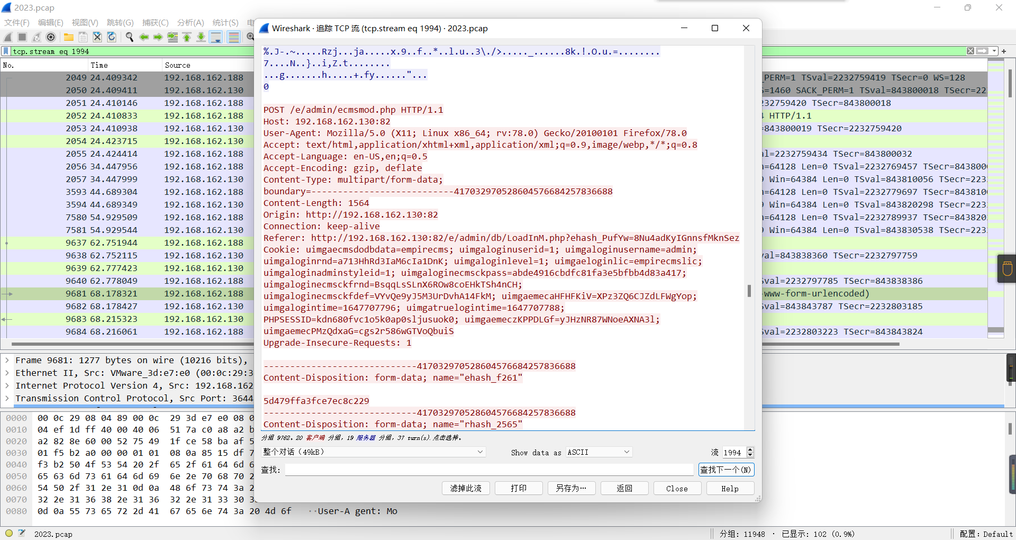Expand the Internet Protocol Version 4 row
The width and height of the screenshot is (1016, 540).
click(x=7, y=386)
